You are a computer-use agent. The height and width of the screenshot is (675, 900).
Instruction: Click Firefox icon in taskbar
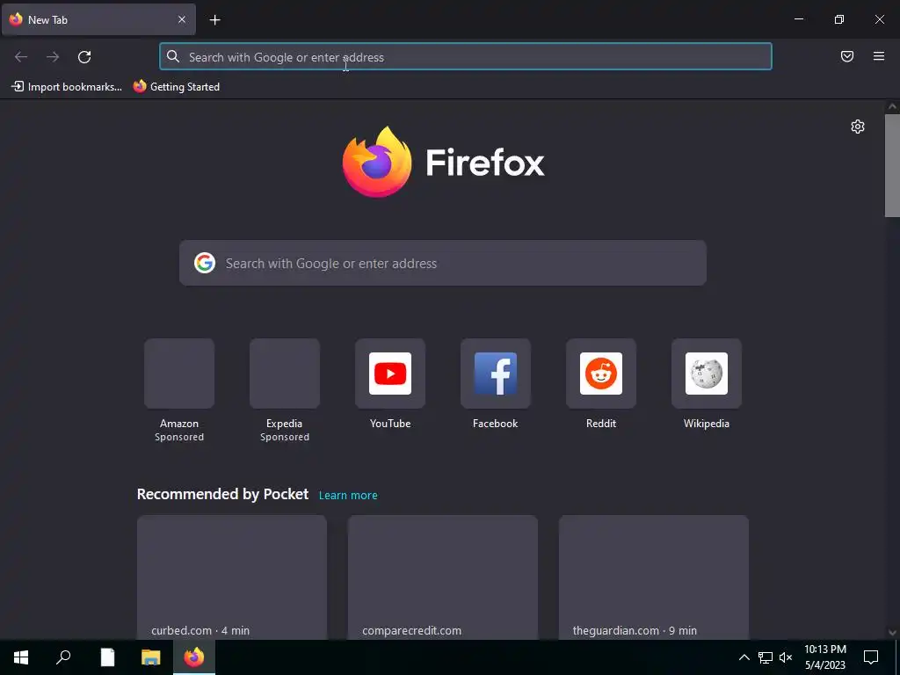click(x=194, y=657)
